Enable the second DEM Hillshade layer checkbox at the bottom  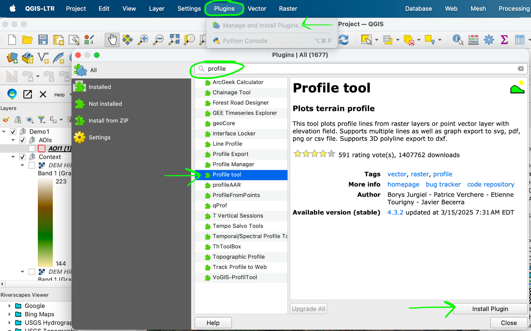pos(32,272)
